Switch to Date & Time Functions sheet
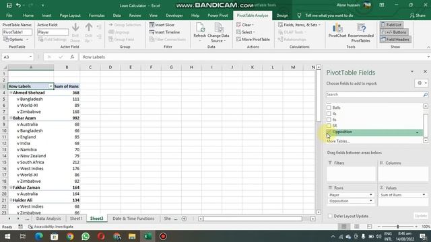This screenshot has width=431, height=242. tap(133, 218)
